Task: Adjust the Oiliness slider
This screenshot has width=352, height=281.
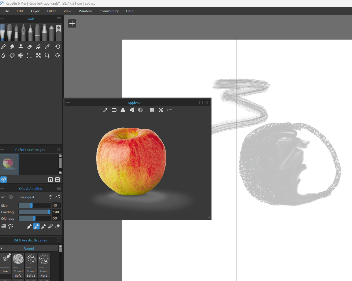Action: pyautogui.click(x=35, y=218)
